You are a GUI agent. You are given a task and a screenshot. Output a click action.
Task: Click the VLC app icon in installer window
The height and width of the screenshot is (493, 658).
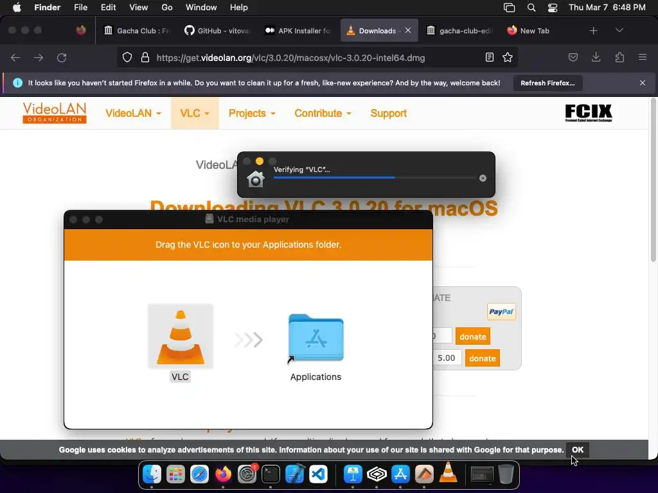tap(181, 336)
